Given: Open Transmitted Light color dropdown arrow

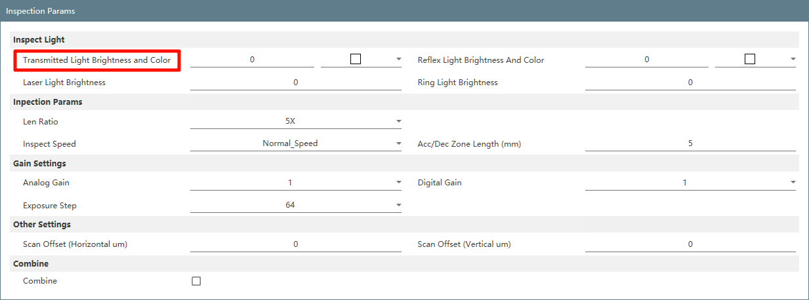Looking at the screenshot, I should [x=398, y=60].
